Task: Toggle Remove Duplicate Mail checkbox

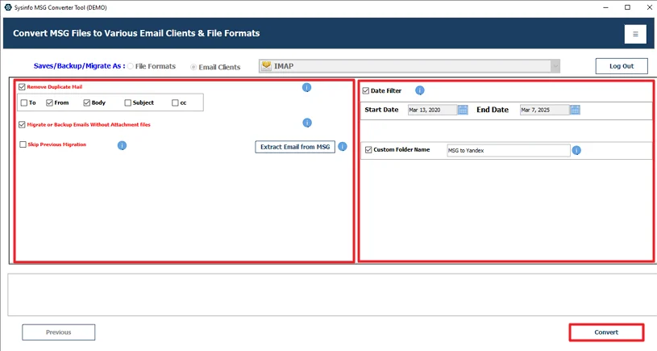Action: coord(22,87)
